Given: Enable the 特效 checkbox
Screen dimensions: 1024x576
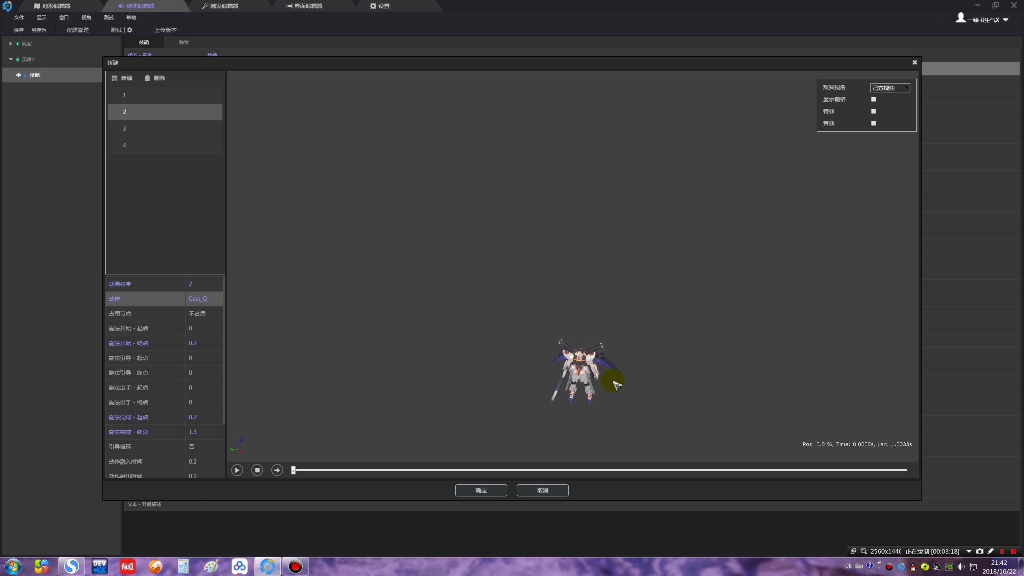Looking at the screenshot, I should [x=874, y=111].
